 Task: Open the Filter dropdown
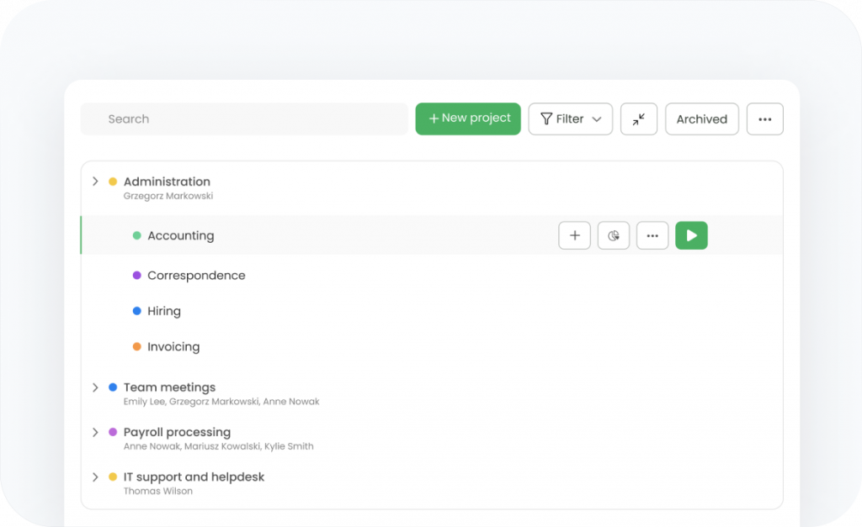[570, 119]
